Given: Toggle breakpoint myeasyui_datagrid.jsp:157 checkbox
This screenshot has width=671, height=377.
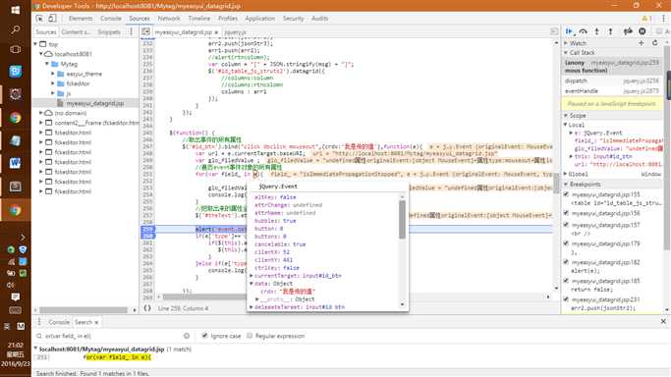Looking at the screenshot, I should click(567, 225).
